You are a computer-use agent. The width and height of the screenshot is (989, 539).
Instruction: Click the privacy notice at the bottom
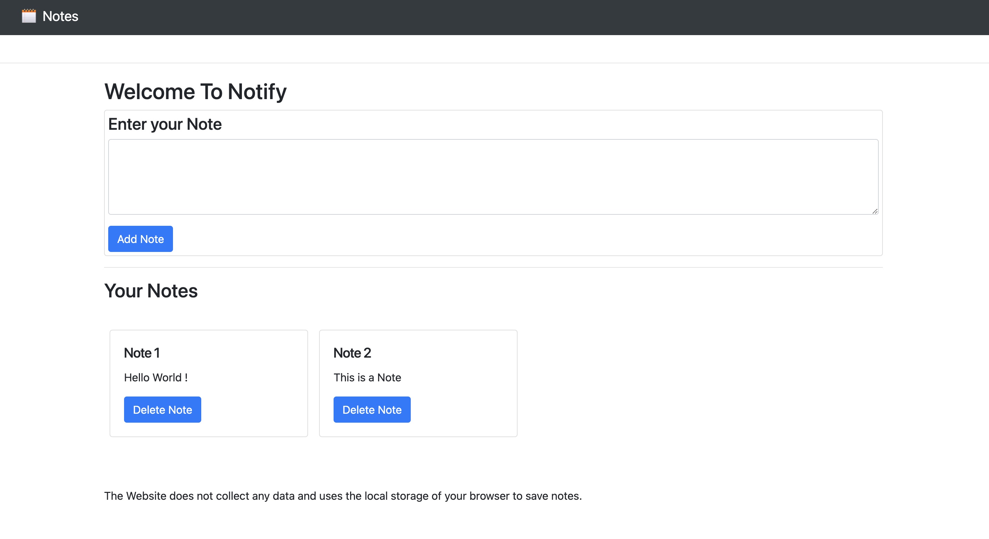[x=343, y=496]
